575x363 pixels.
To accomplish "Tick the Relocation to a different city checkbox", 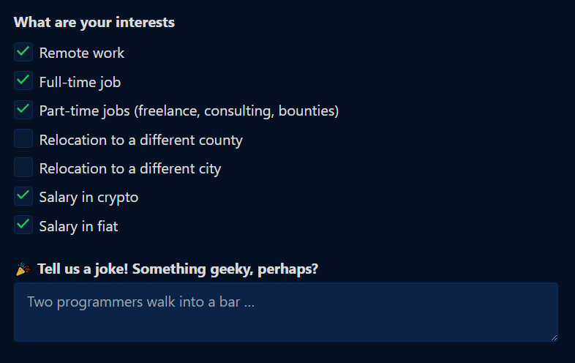I will pos(23,168).
